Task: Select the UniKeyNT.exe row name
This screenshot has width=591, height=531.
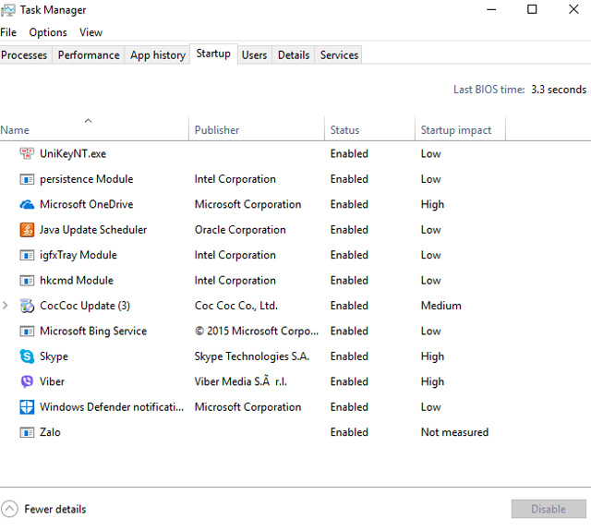Action: click(x=73, y=154)
